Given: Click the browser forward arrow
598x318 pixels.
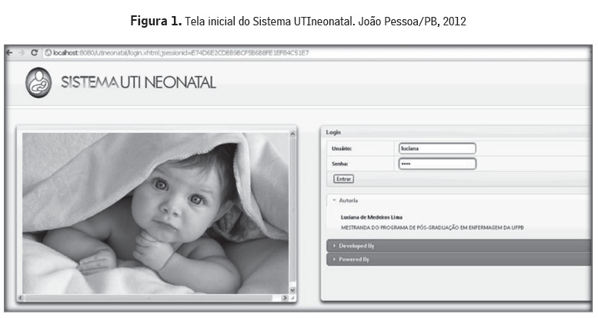Looking at the screenshot, I should point(22,52).
